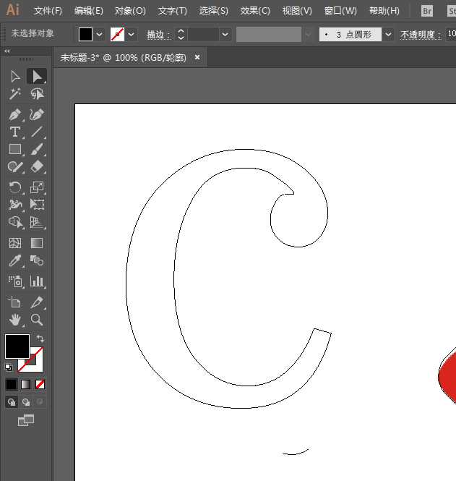Choose the Type tool

14,132
